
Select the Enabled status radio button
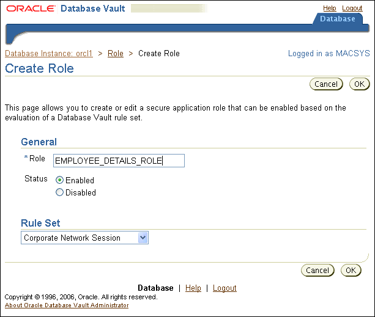60,180
